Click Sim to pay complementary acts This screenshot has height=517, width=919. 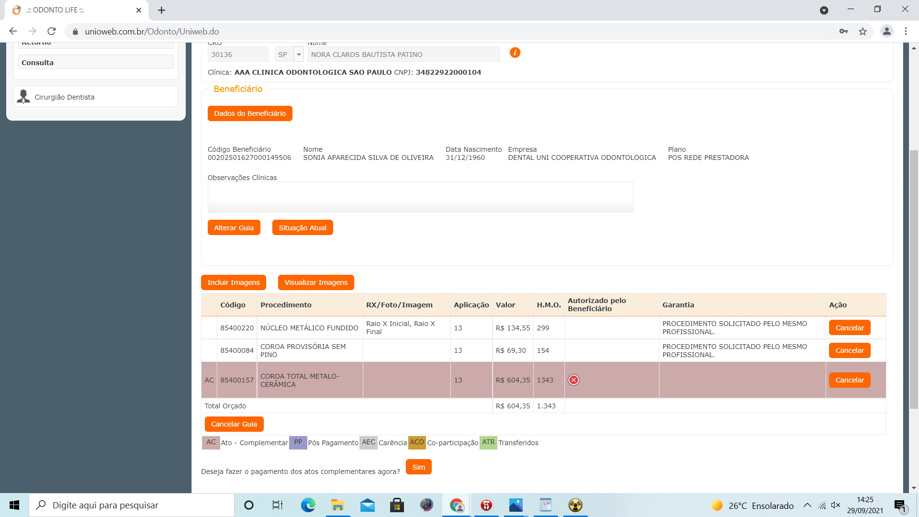tap(418, 467)
